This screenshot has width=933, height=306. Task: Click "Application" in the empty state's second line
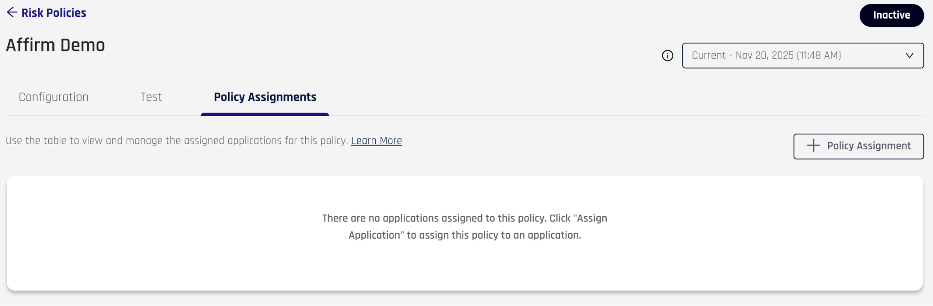(376, 235)
